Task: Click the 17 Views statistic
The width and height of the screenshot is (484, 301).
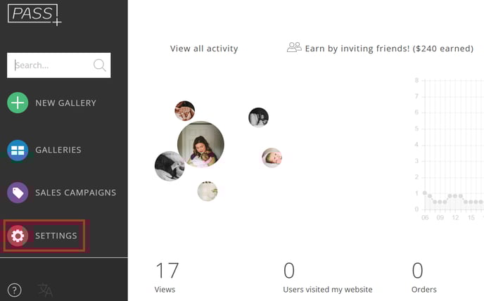Action: point(167,277)
